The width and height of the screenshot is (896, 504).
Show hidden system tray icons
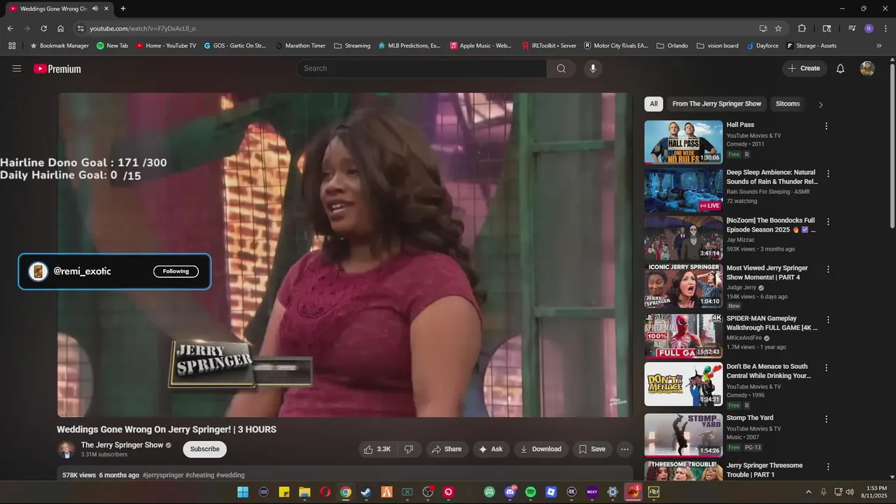coord(808,492)
